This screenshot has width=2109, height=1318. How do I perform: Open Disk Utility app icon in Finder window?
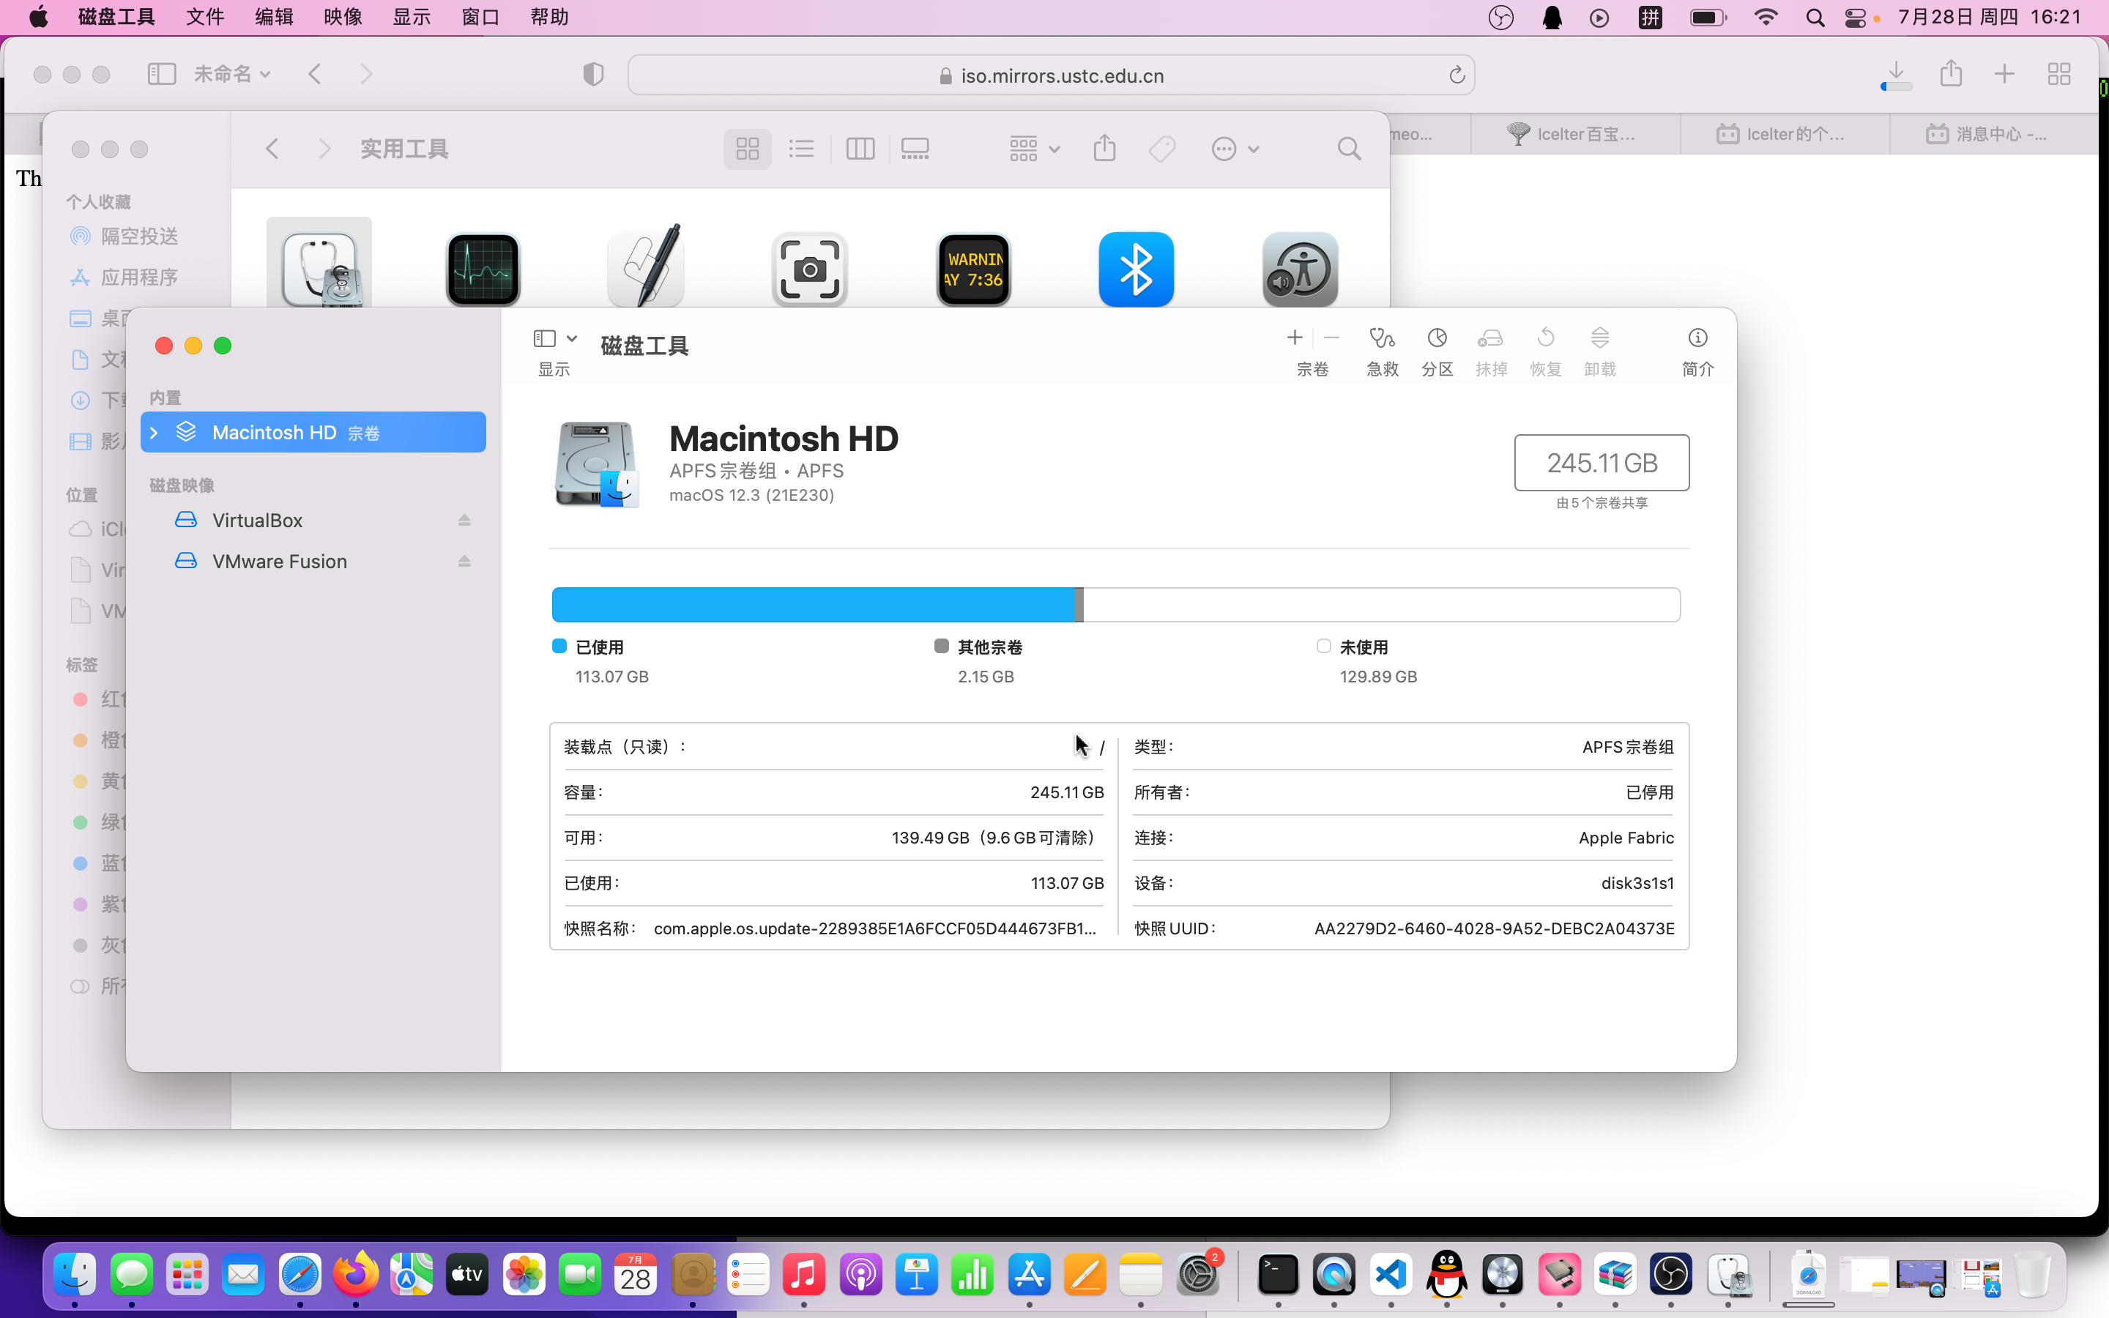tap(320, 269)
